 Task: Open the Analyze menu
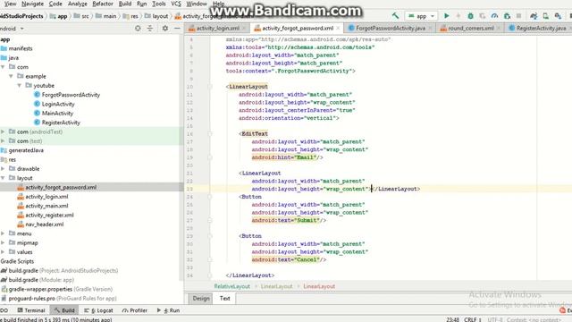(78, 4)
